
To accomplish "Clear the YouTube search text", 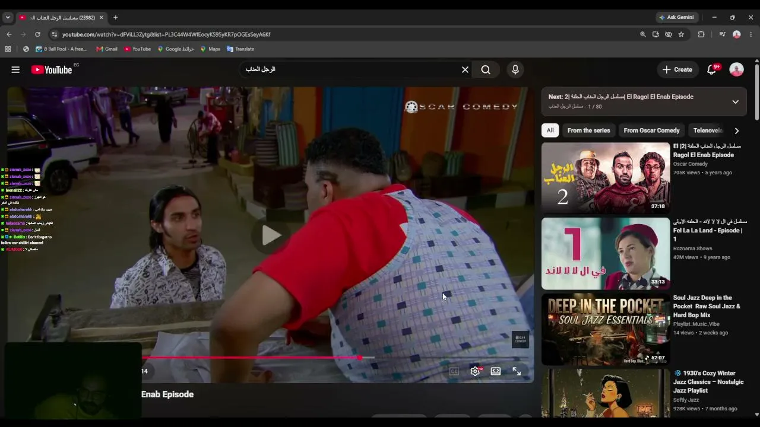I will (x=465, y=69).
